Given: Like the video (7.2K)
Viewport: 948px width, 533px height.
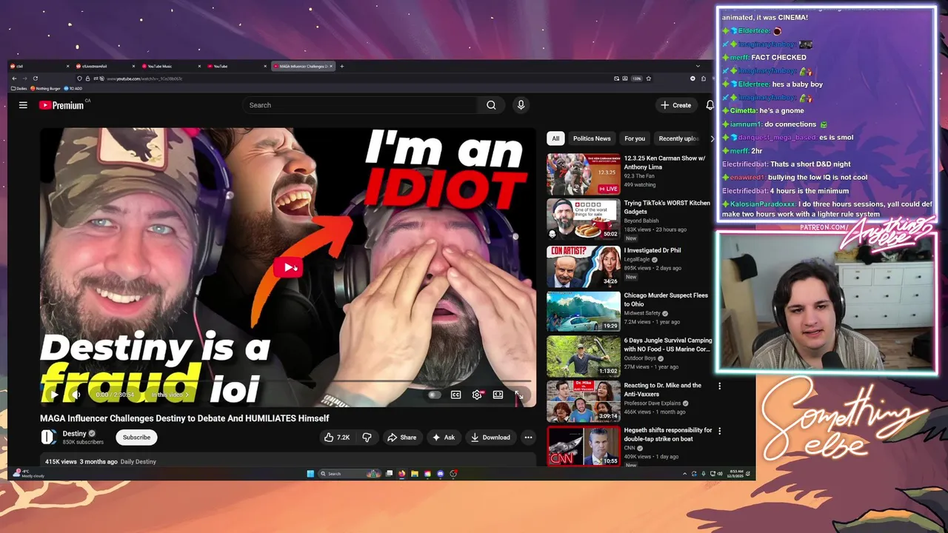Looking at the screenshot, I should (336, 438).
